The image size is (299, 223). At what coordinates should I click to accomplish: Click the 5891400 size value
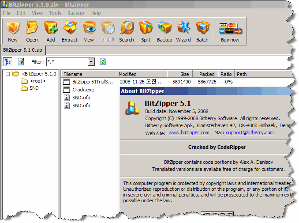[x=182, y=82]
